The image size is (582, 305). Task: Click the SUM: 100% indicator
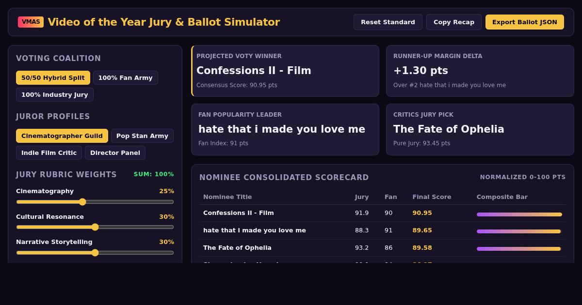pos(154,174)
